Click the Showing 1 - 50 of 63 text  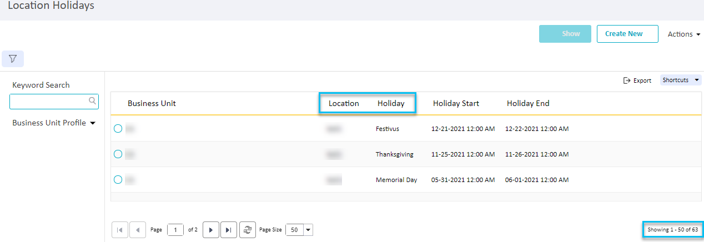672,230
